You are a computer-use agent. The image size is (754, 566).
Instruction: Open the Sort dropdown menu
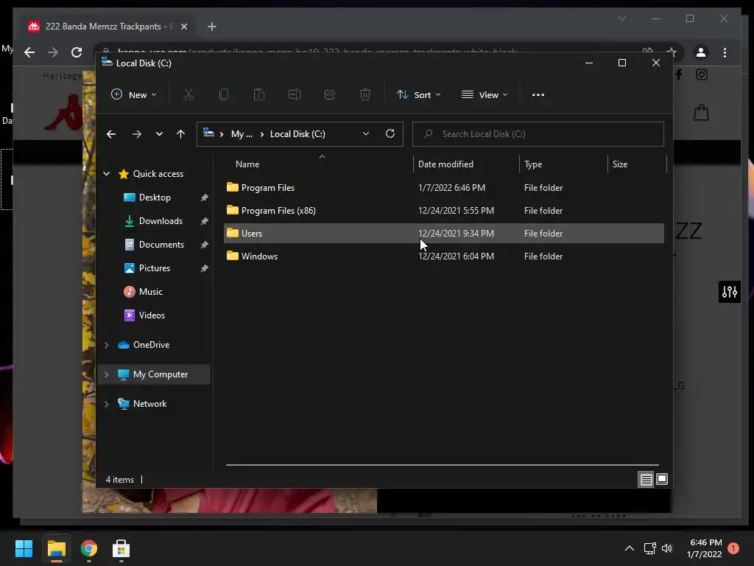[419, 95]
